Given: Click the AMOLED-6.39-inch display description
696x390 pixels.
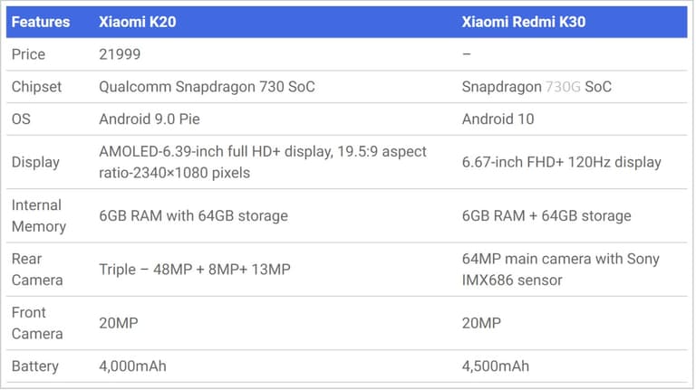Looking at the screenshot, I should (263, 162).
